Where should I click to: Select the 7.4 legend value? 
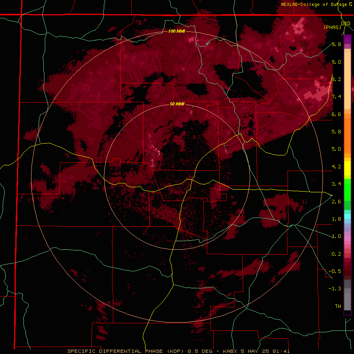pos(336,97)
